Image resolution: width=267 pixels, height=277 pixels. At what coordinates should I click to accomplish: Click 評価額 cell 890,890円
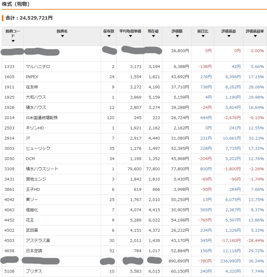[179, 261]
